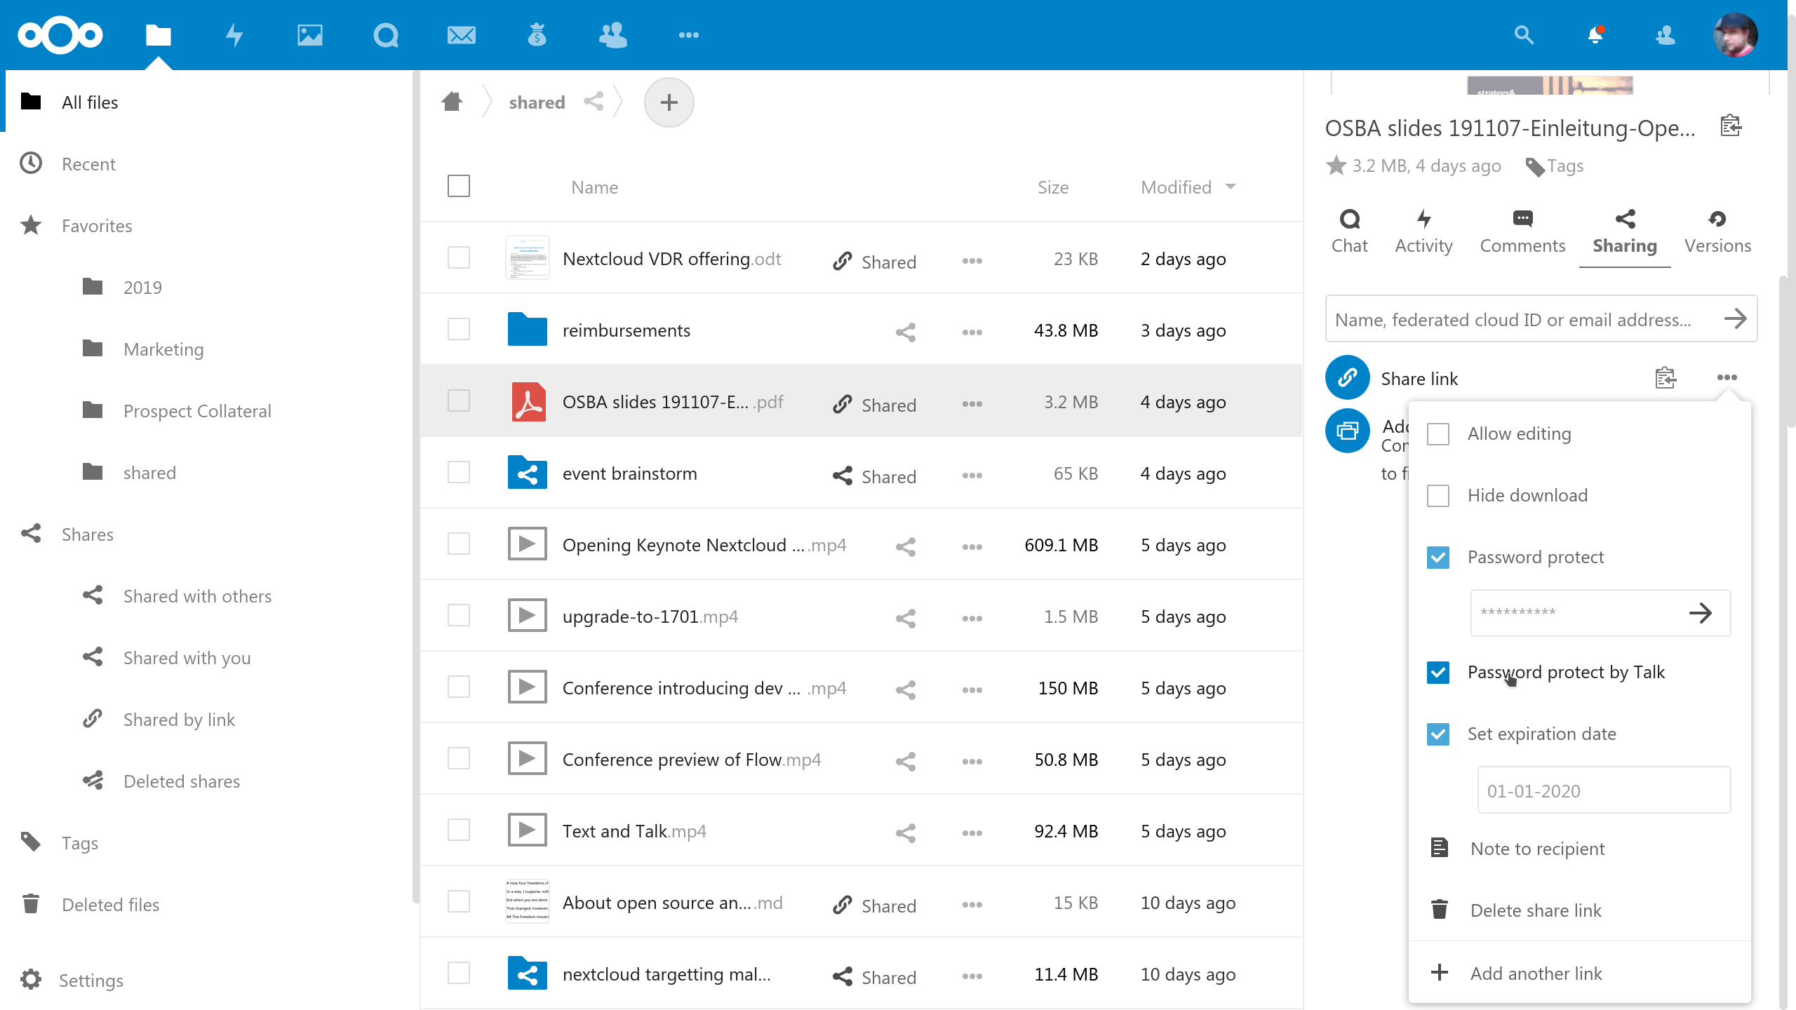This screenshot has width=1796, height=1010.
Task: Click Add another link
Action: point(1535,973)
